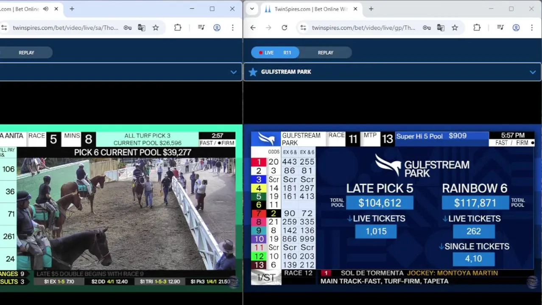The image size is (542, 305).
Task: Switch to REPLAY in right window
Action: pos(326,53)
